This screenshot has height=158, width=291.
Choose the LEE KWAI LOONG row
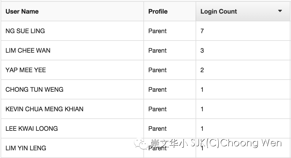pos(145,128)
